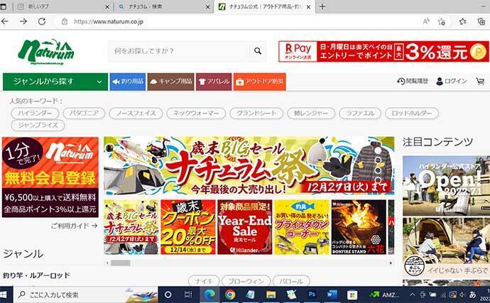Open Google Chrome from taskbar
Viewport: 490px width, 303px height.
tap(229, 294)
